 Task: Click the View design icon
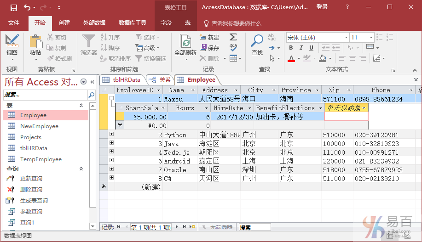coord(12,42)
